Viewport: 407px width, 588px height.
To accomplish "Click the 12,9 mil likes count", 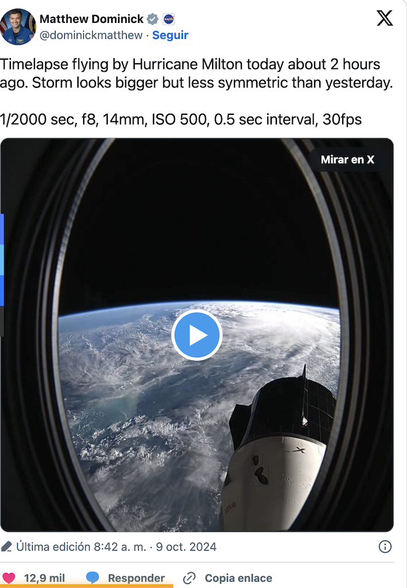I will pyautogui.click(x=44, y=578).
